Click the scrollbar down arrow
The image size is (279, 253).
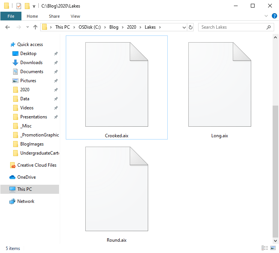(x=275, y=241)
